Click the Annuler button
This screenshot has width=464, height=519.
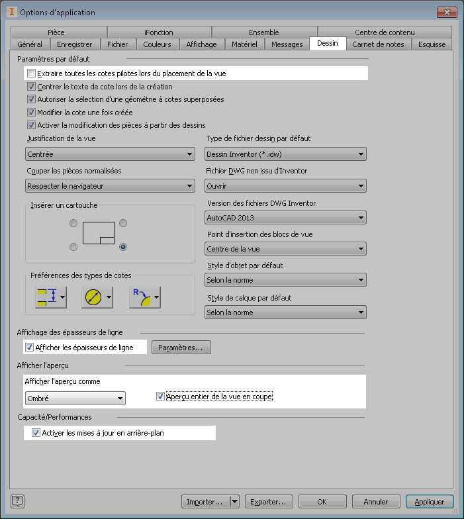pyautogui.click(x=376, y=502)
